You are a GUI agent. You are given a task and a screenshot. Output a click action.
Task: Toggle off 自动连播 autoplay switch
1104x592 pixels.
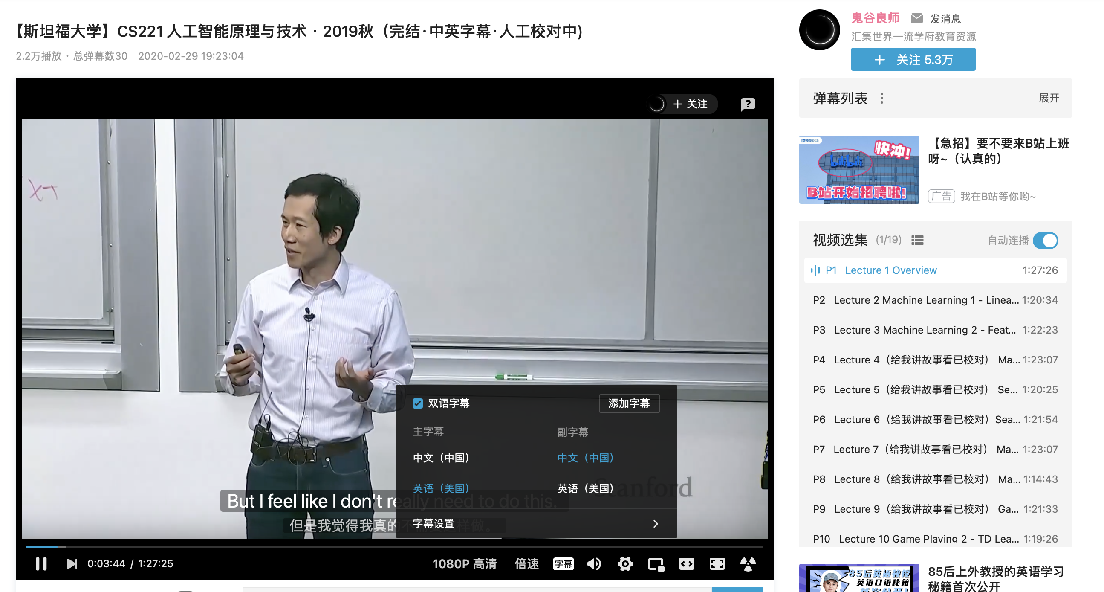click(1046, 241)
